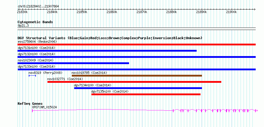Open the dgv7134n100 (Coe2014) label
Screen dimensions: 264x127
[x=93, y=85]
